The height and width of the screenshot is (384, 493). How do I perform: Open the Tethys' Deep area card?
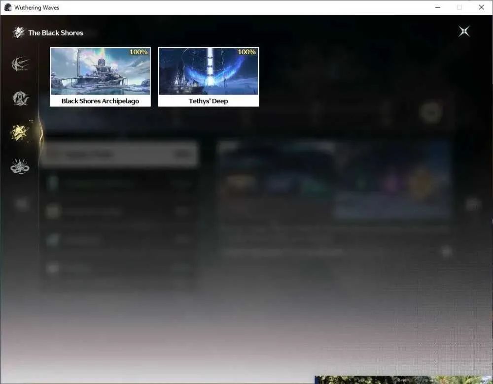(x=209, y=77)
